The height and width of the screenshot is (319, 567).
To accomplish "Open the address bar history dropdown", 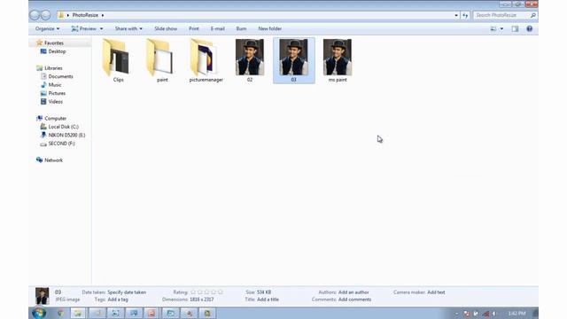I will coord(456,15).
